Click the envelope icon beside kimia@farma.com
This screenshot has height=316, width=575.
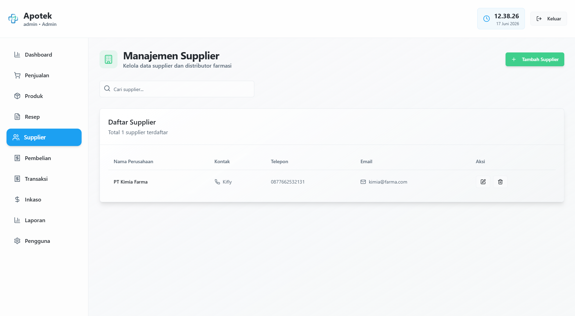click(x=363, y=182)
